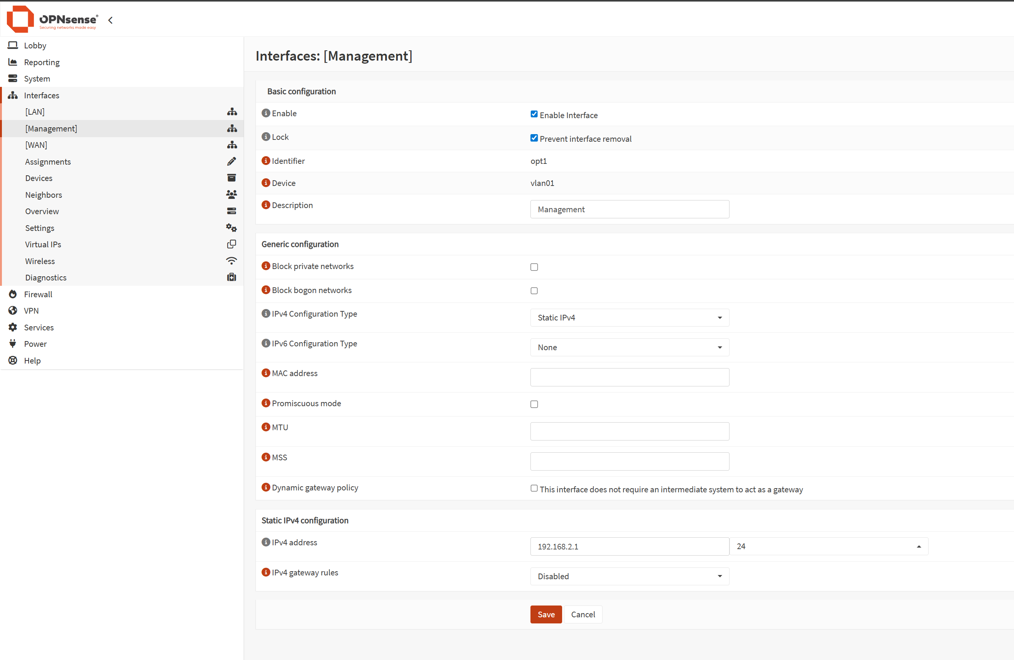Click the info icon next to MTU
1014x660 pixels.
(x=266, y=427)
